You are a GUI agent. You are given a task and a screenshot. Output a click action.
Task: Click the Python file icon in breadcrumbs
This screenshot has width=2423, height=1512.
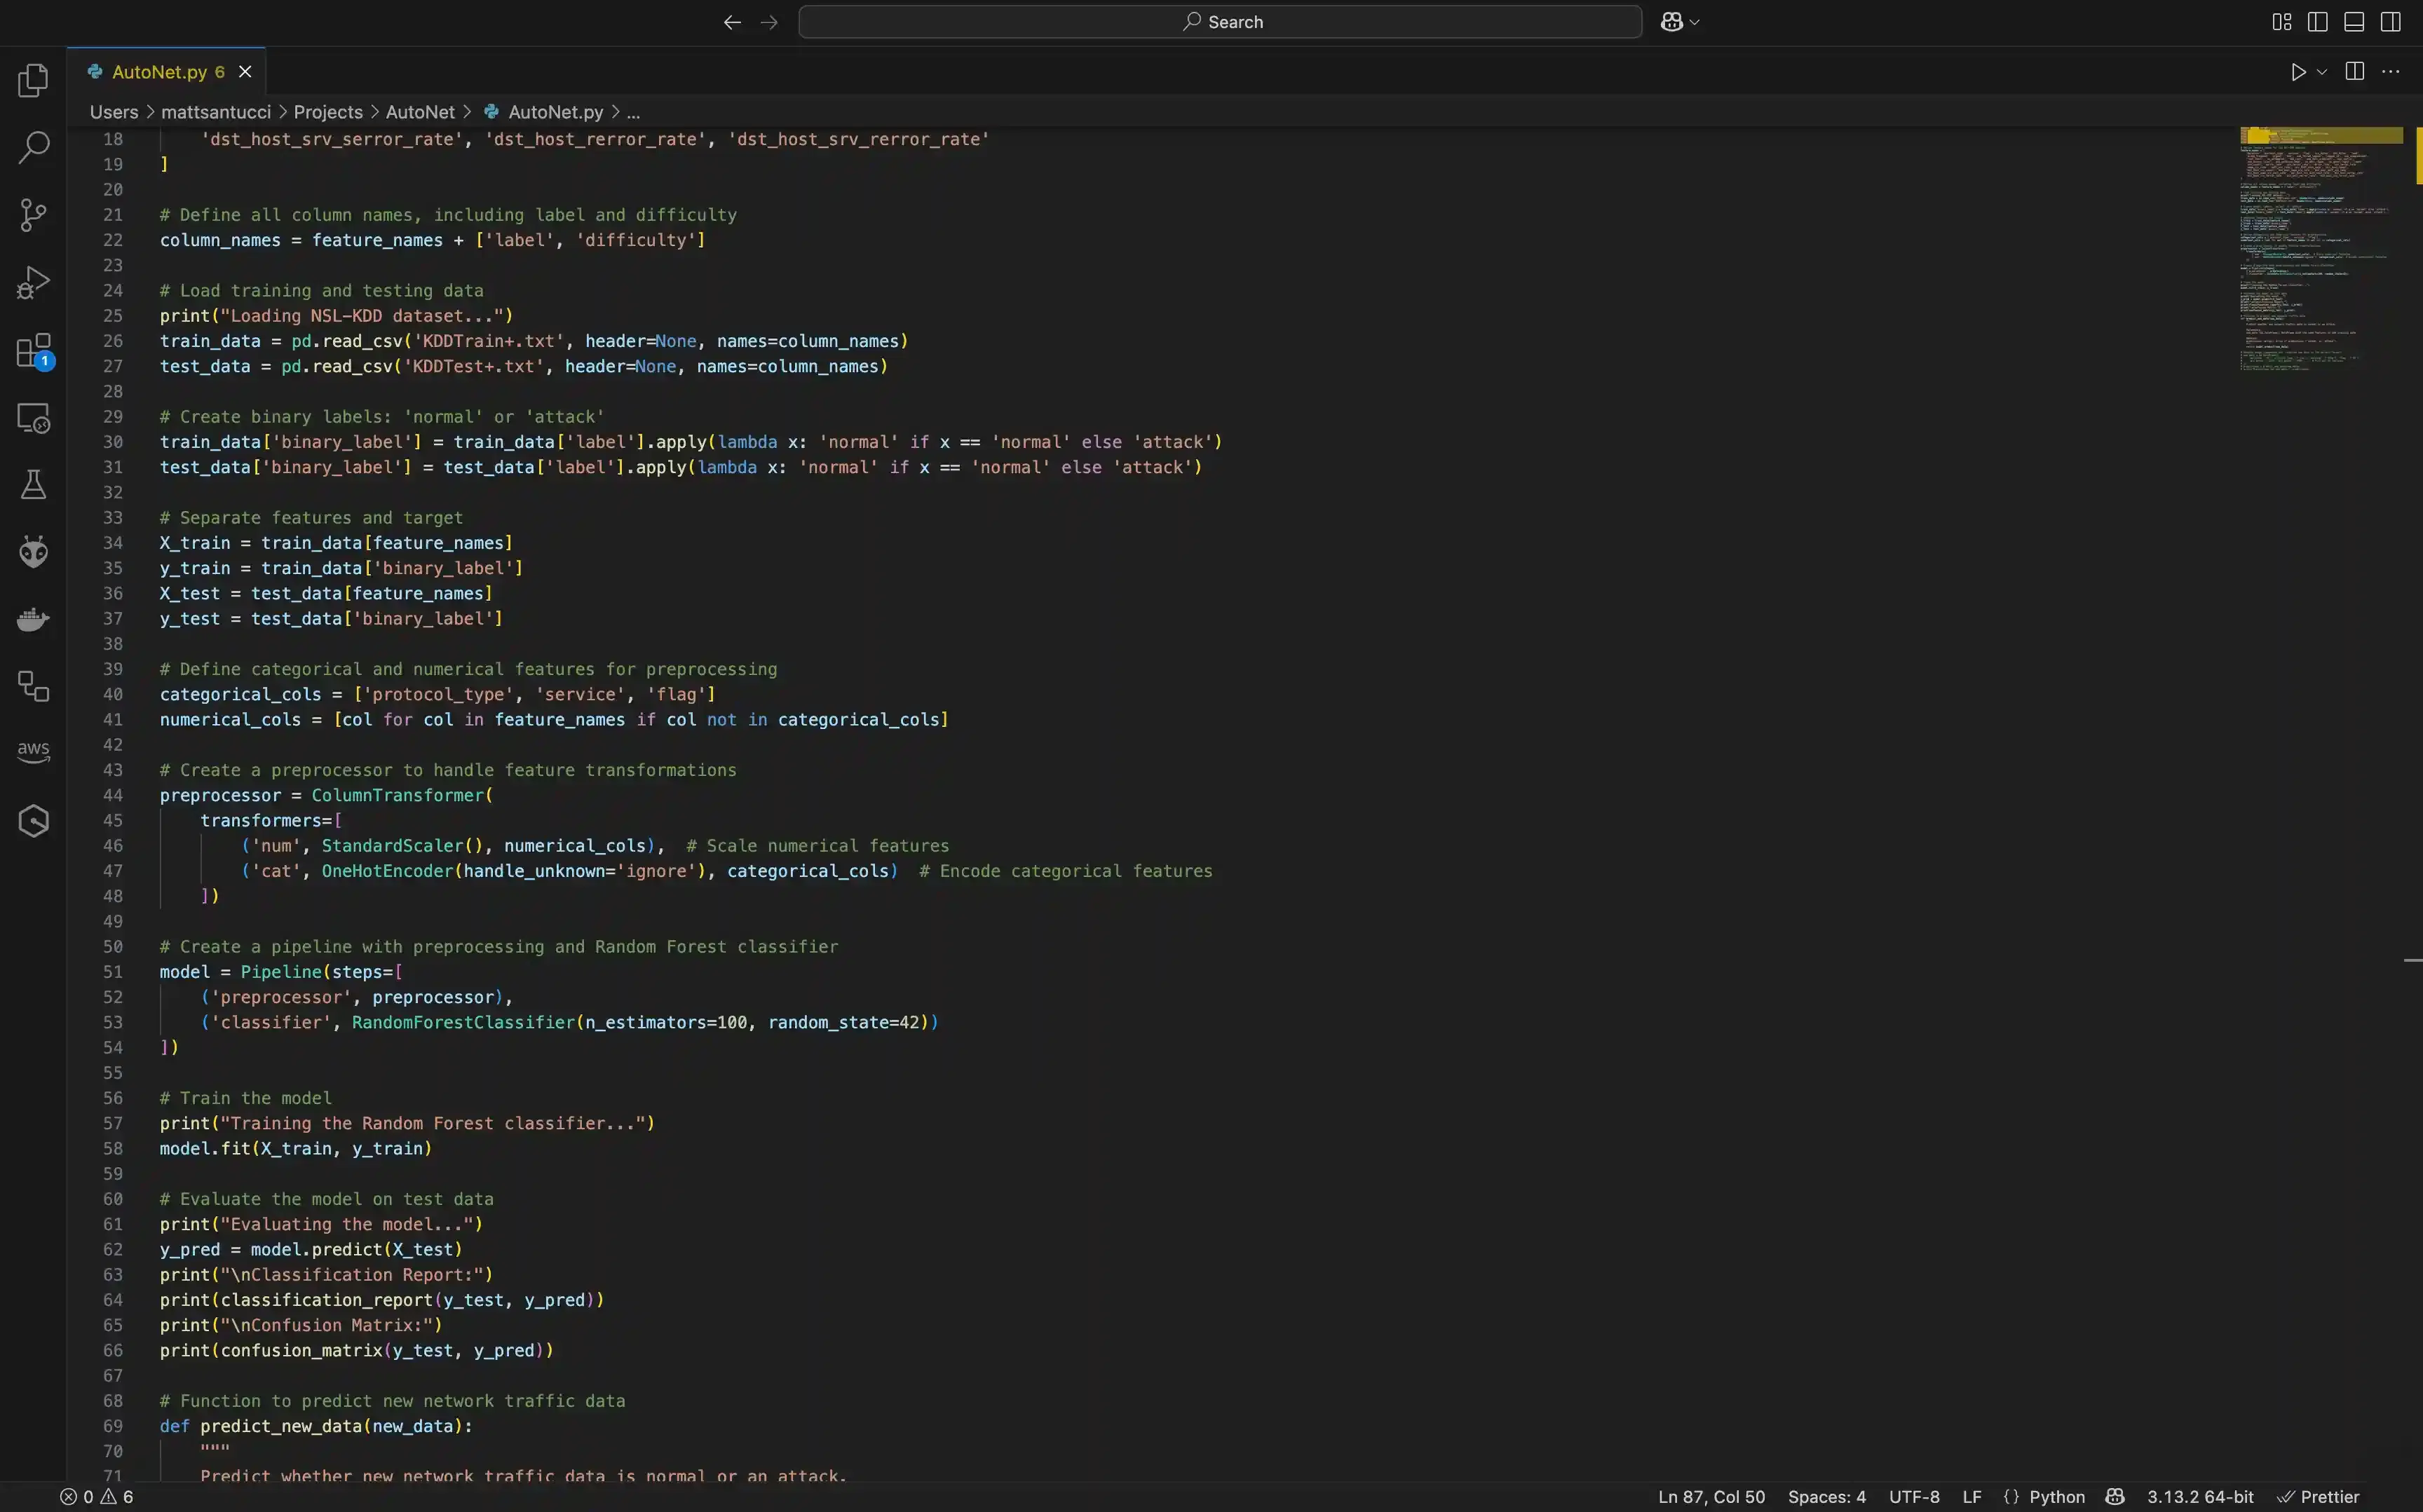491,112
